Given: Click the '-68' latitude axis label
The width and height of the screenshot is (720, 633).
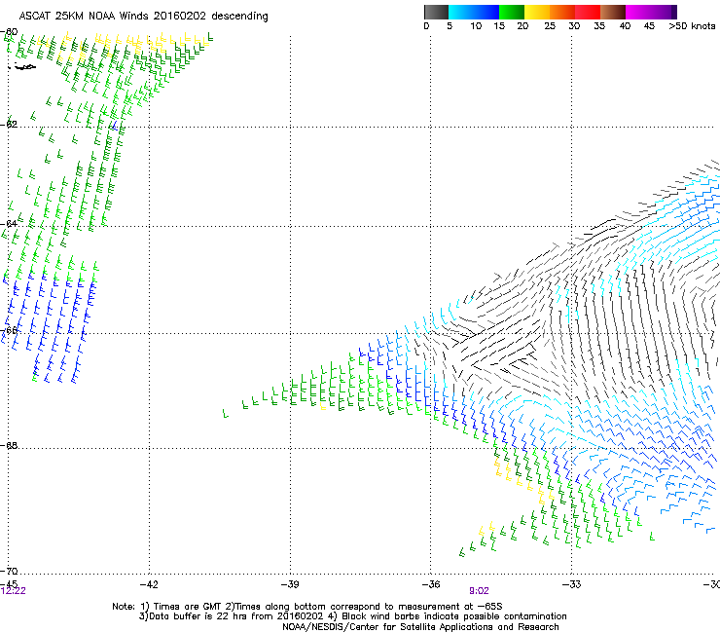Looking at the screenshot, I should [9, 445].
